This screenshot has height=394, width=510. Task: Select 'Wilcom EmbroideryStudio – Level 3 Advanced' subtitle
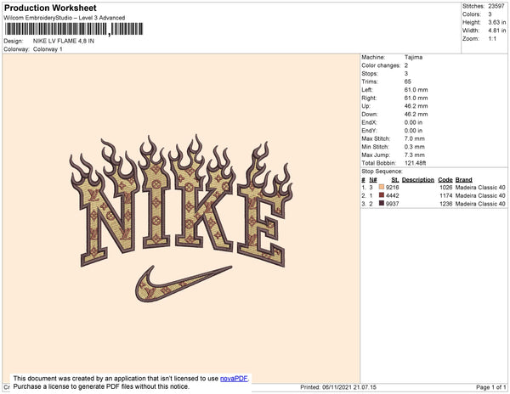coord(65,18)
